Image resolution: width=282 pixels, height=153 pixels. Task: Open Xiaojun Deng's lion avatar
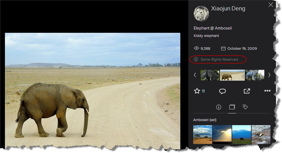[x=201, y=13]
